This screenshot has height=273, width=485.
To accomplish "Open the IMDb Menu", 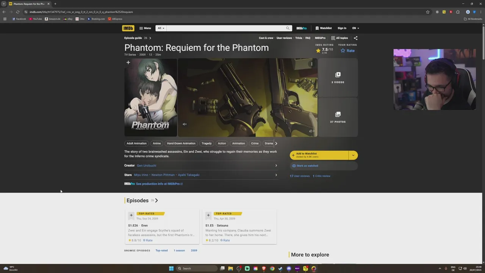I will (145, 28).
